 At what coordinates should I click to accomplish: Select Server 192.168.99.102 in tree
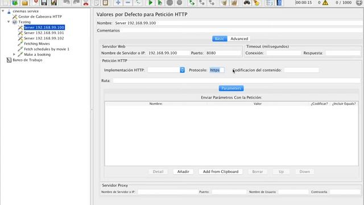(x=44, y=38)
